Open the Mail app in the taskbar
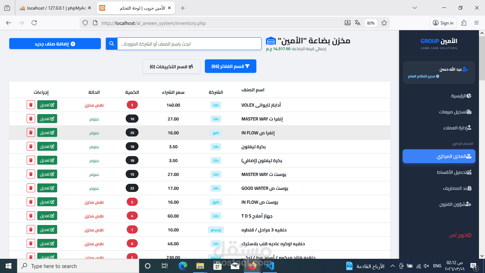 coord(235,266)
